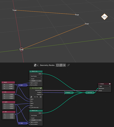This screenshot has height=127, width=114.
Task: Click X value -1.000 in dir2 node
Action: coord(9,114)
